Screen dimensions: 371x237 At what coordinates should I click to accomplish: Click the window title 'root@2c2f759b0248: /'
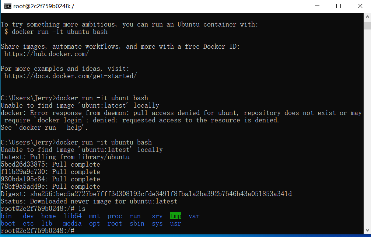pyautogui.click(x=43, y=6)
